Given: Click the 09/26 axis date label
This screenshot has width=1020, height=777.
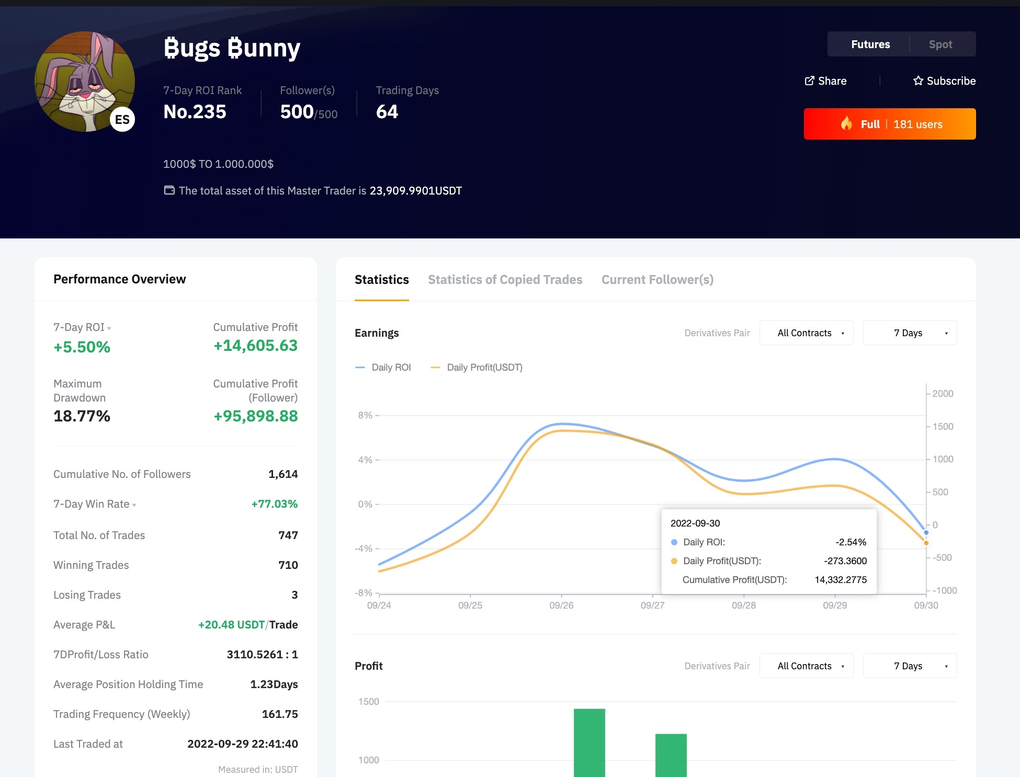Looking at the screenshot, I should (x=561, y=605).
